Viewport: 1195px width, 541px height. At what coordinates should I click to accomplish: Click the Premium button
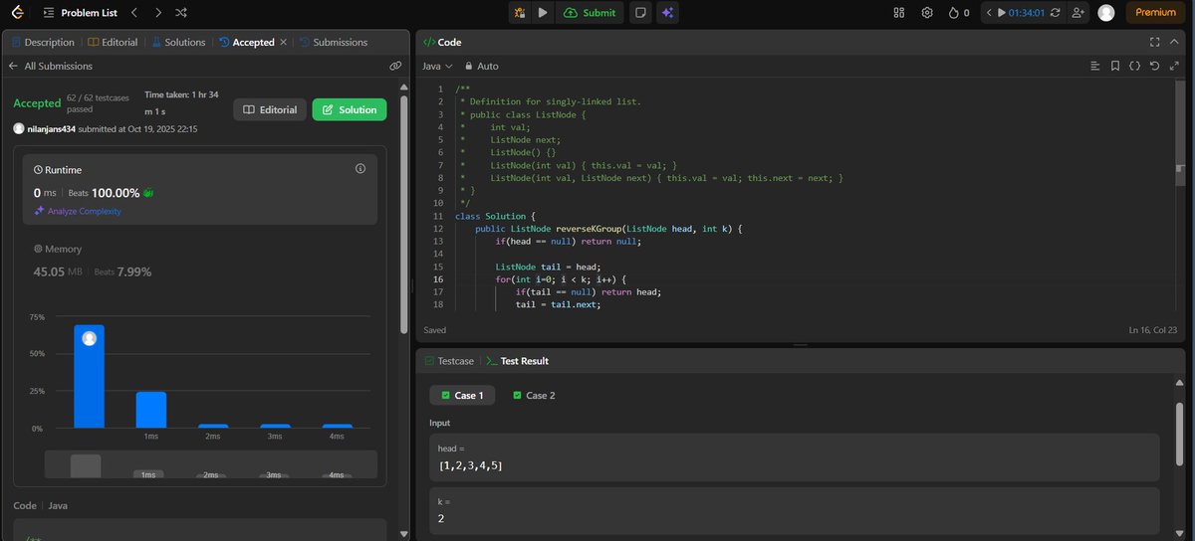click(1156, 13)
